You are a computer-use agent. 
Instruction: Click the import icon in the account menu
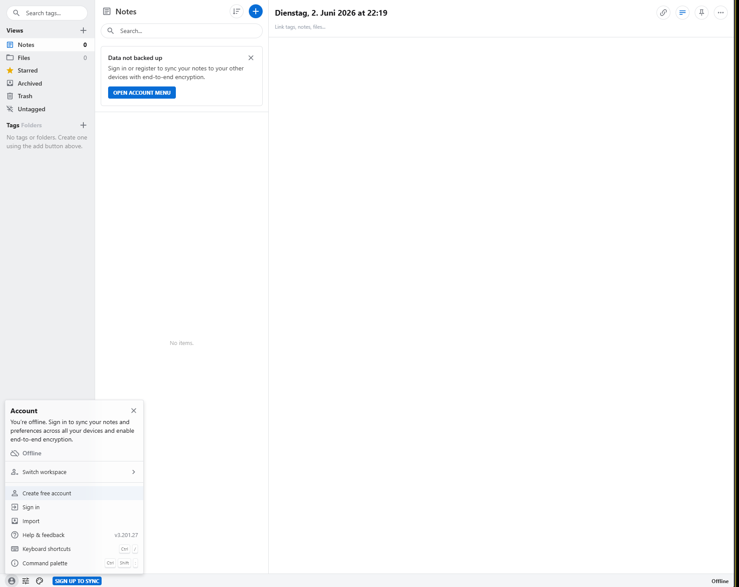(x=15, y=521)
